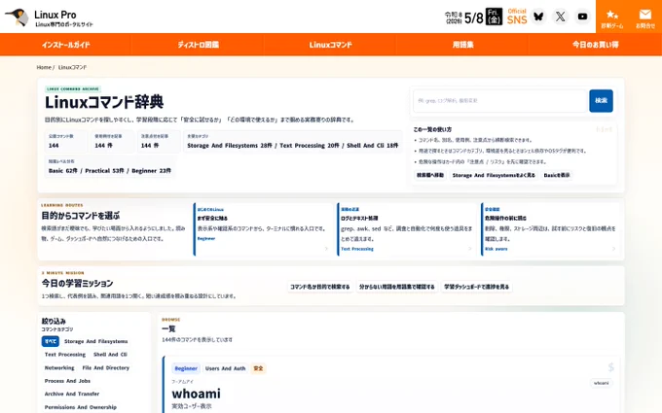Focus the command search input field
Screen dimensions: 662x413
tap(500, 101)
